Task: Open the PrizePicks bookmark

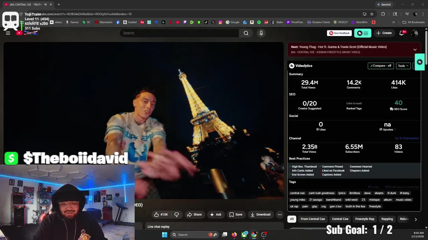Action: tap(295, 22)
